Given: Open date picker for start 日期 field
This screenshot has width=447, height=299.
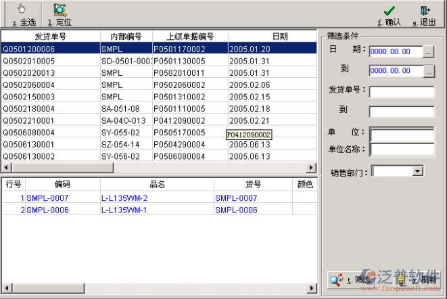Looking at the screenshot, I should click(x=429, y=51).
